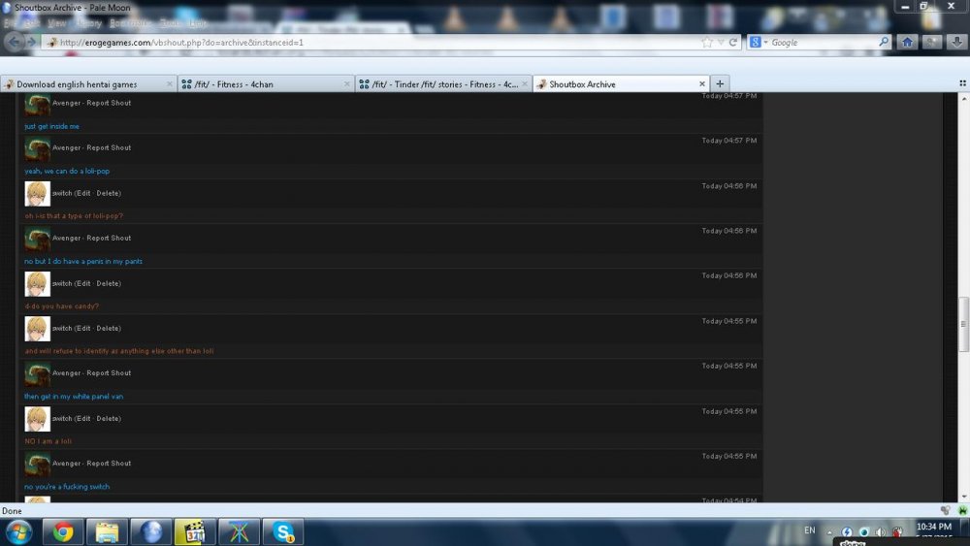
Task: Click the magnifier icon in the search box
Action: (x=883, y=43)
